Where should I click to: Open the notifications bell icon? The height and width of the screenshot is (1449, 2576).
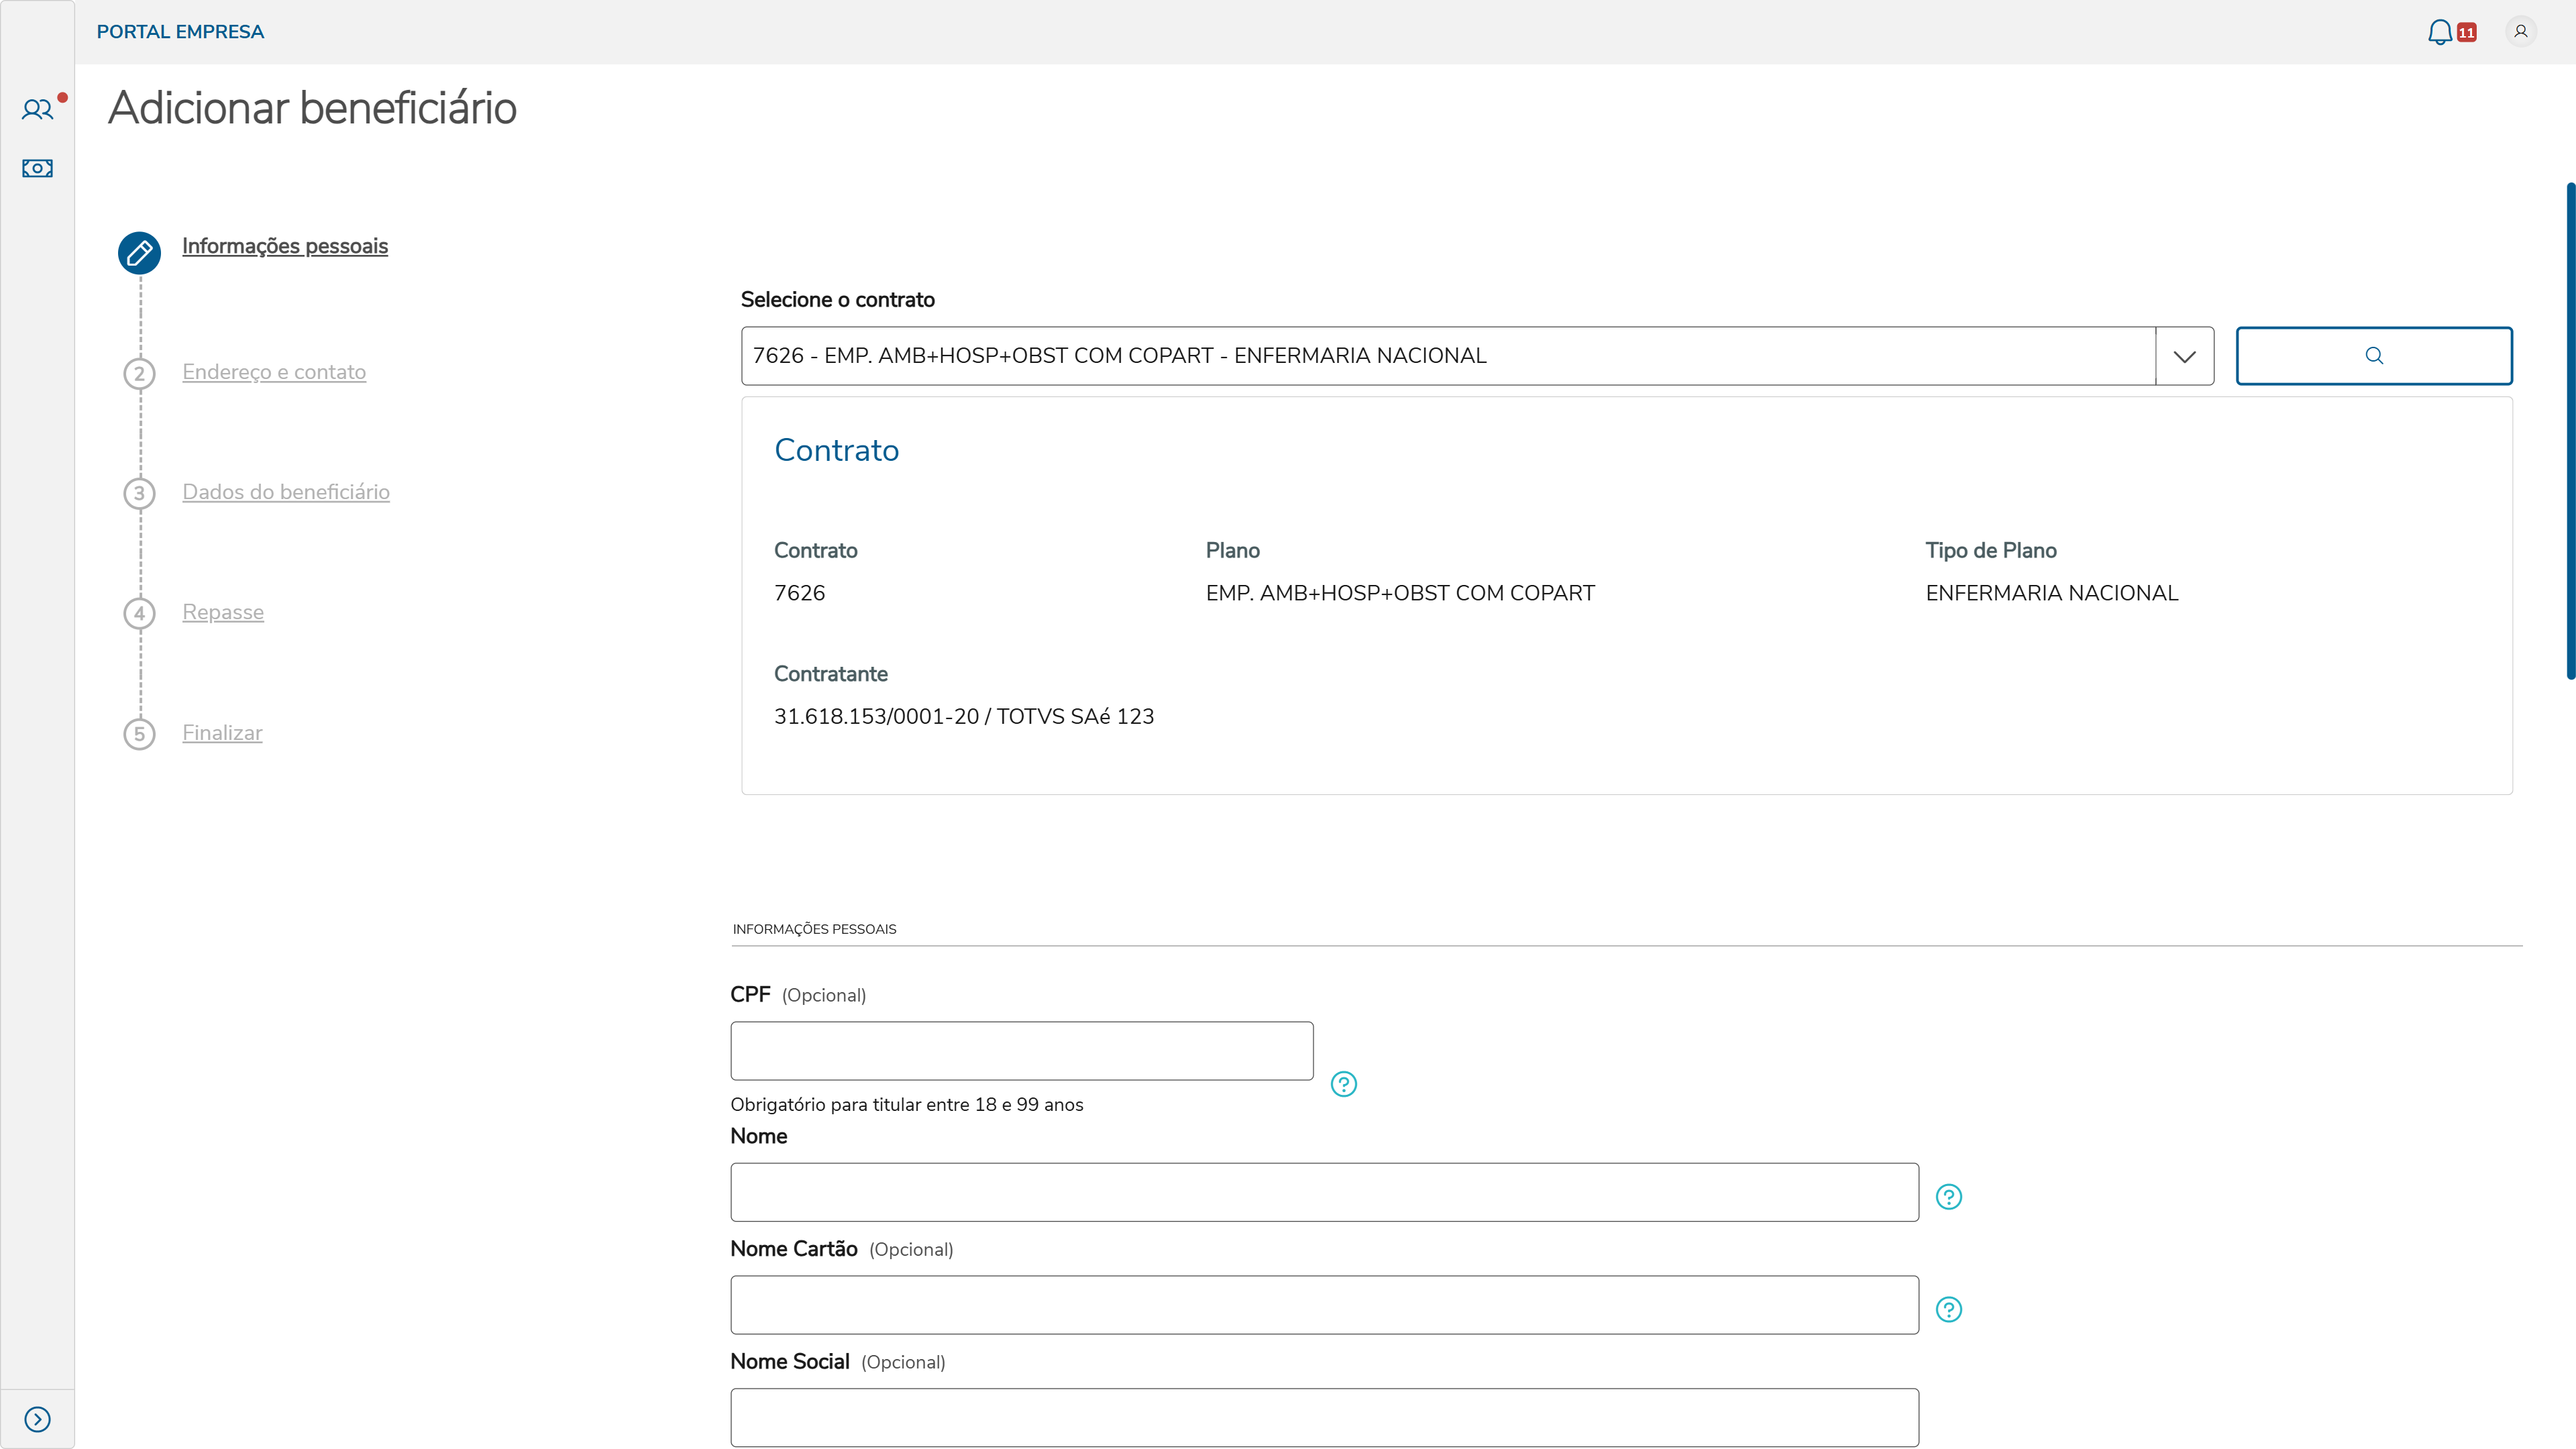tap(2440, 32)
